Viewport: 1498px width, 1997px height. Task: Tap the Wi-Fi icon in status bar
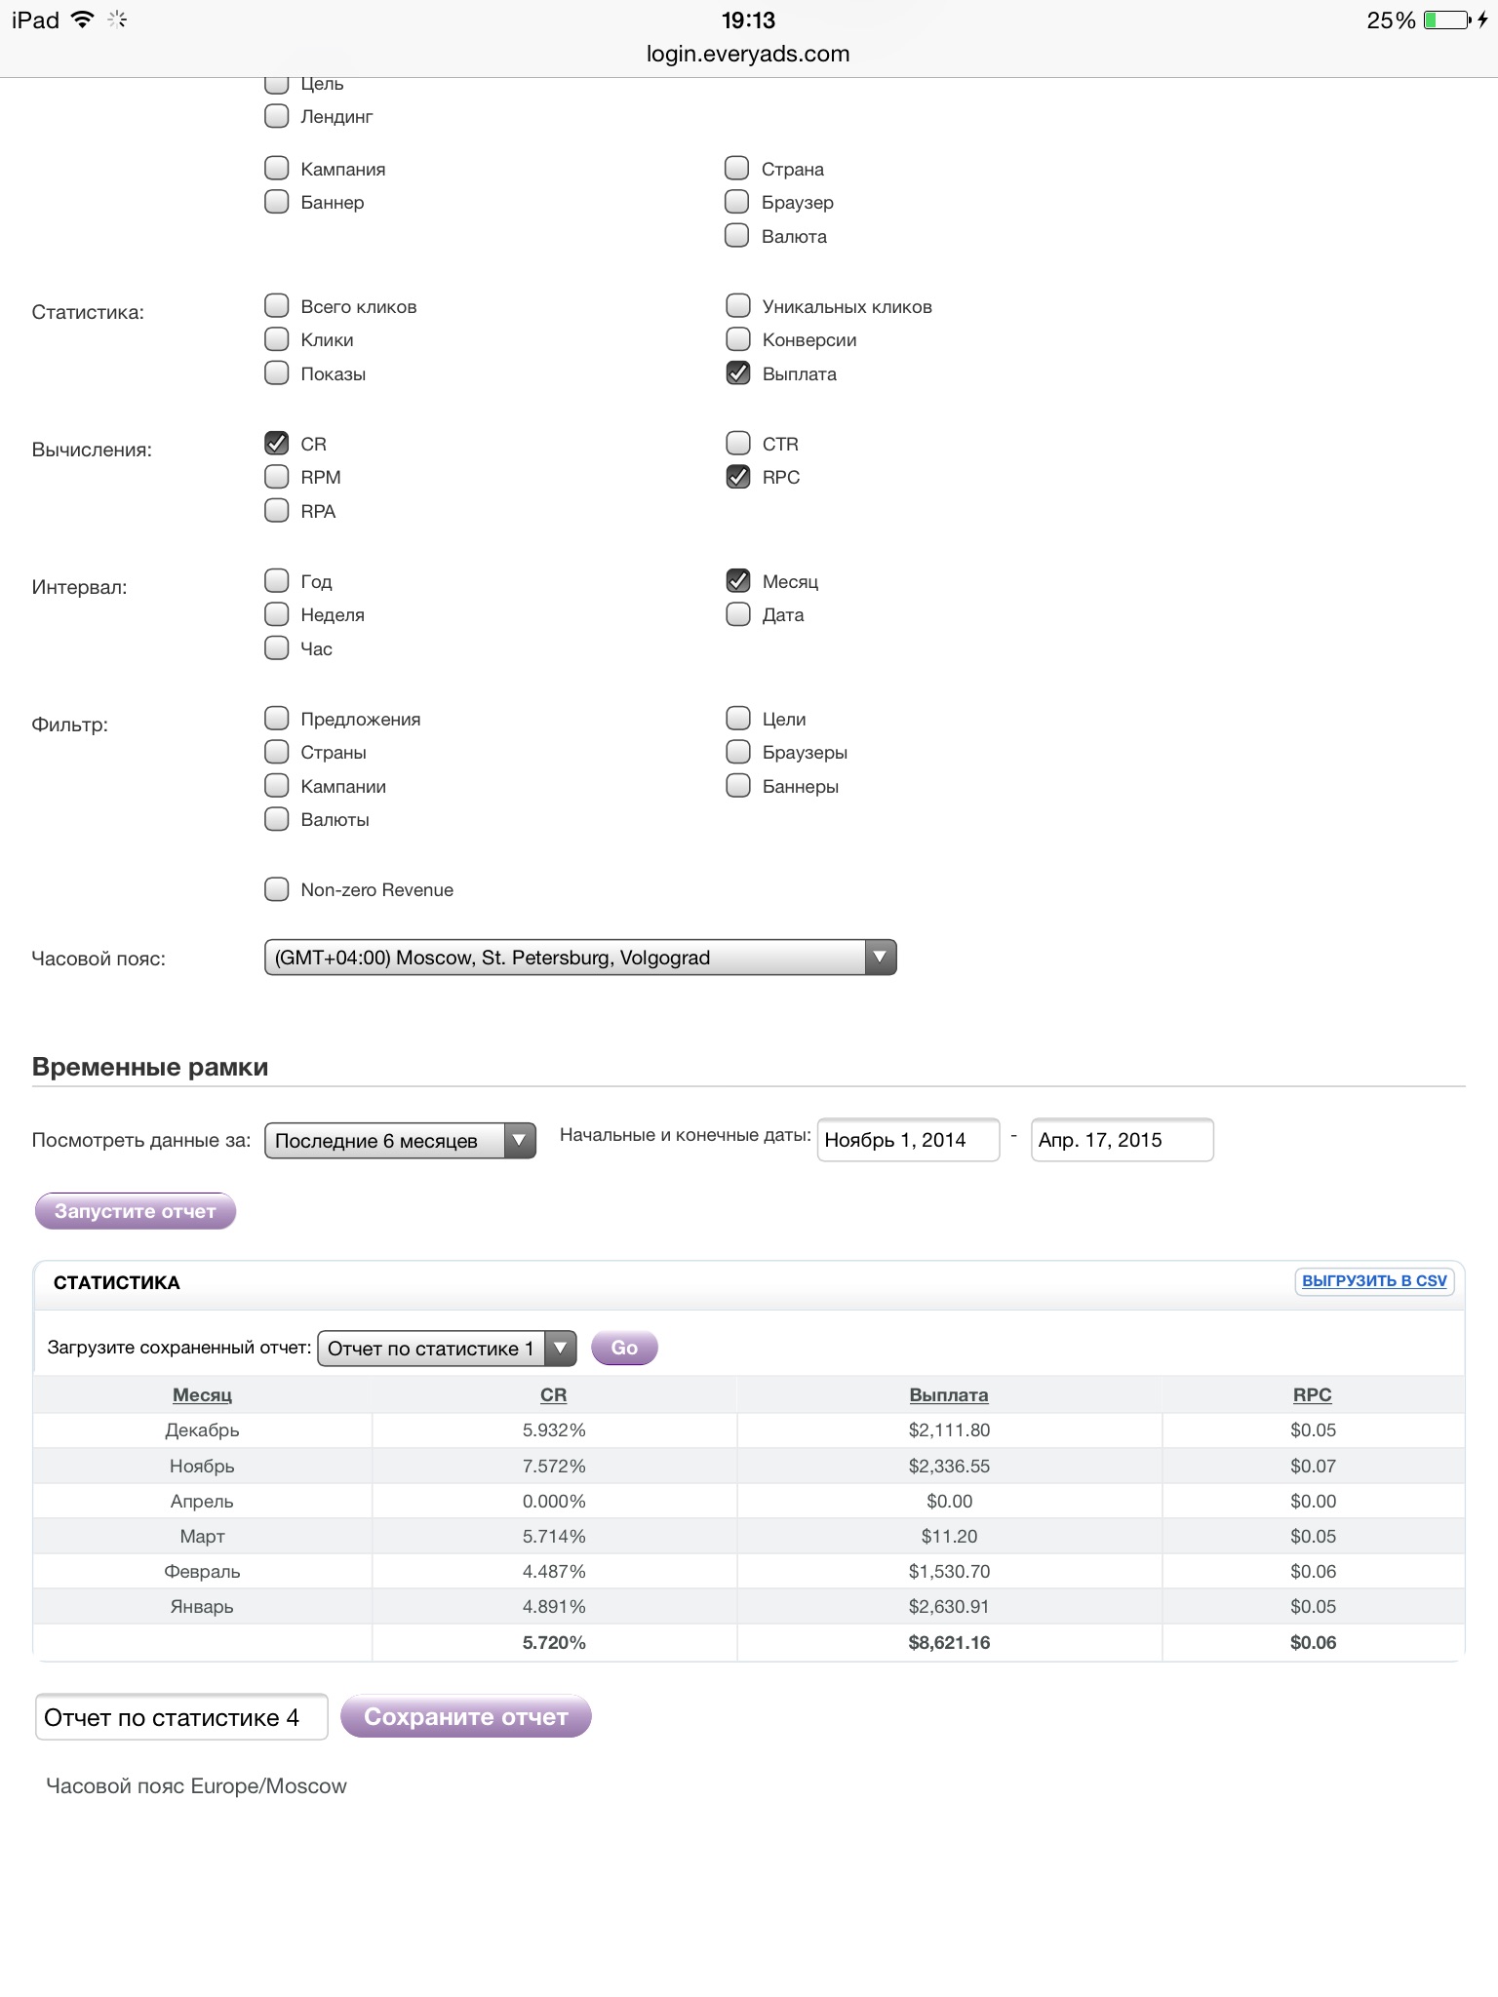point(83,20)
